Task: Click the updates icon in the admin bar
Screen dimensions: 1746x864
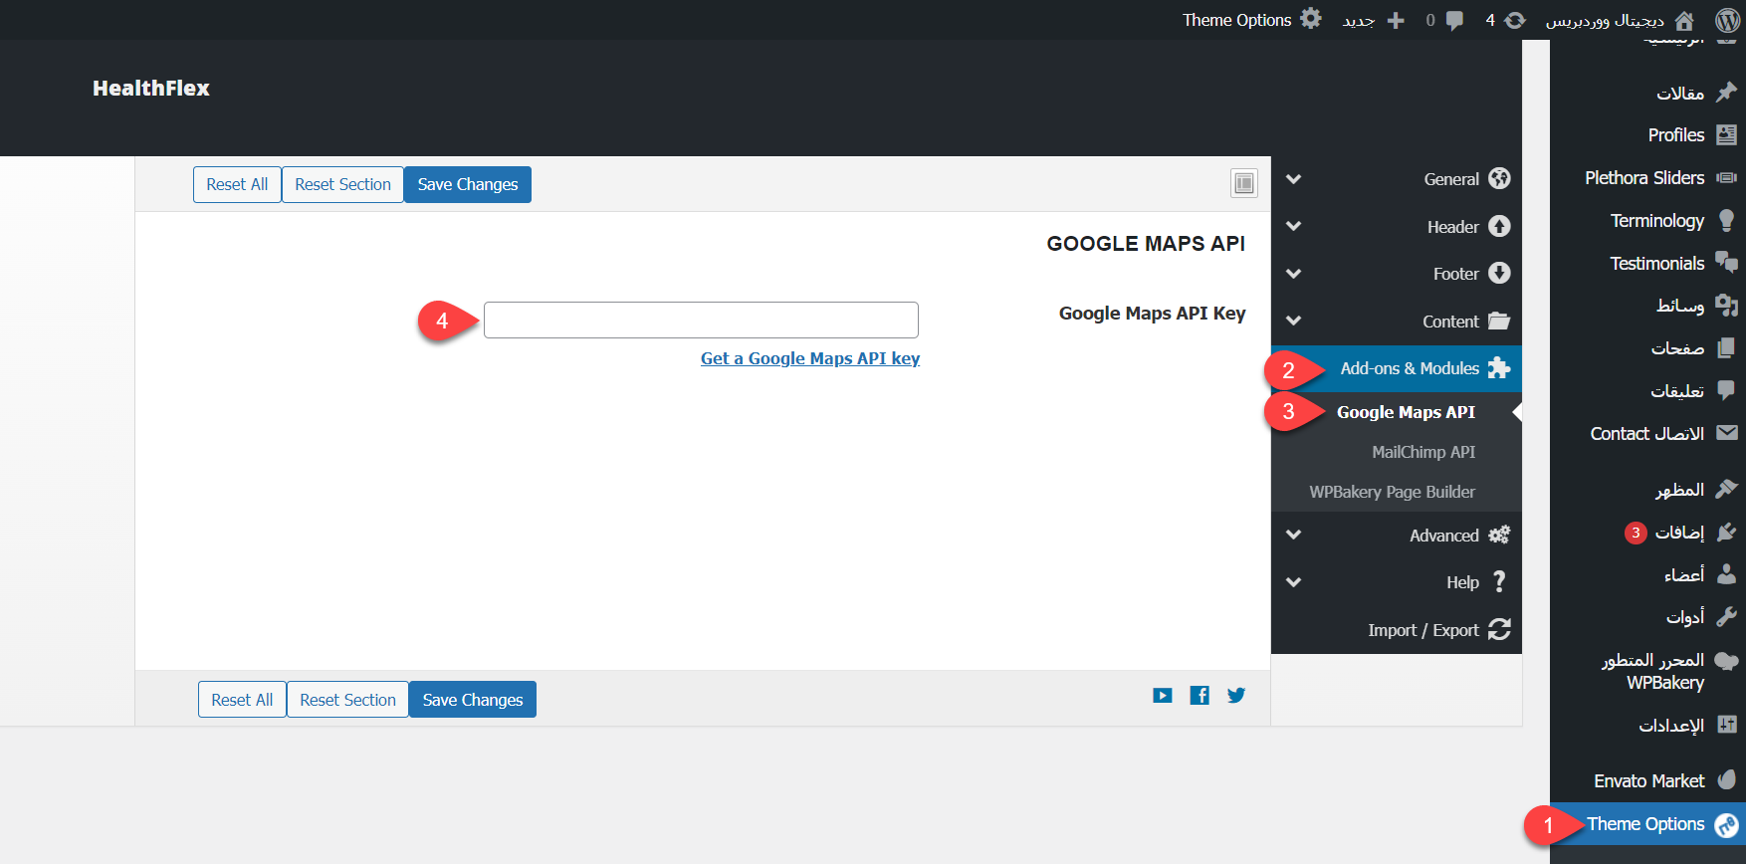Action: click(1514, 20)
